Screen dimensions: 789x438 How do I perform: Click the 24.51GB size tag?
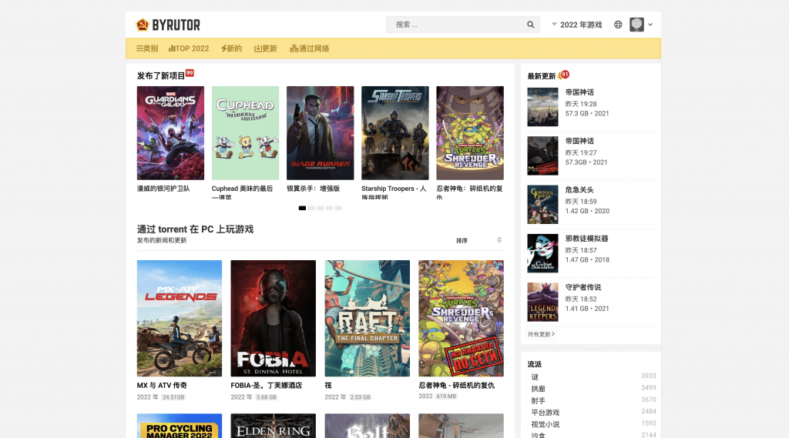coord(173,397)
